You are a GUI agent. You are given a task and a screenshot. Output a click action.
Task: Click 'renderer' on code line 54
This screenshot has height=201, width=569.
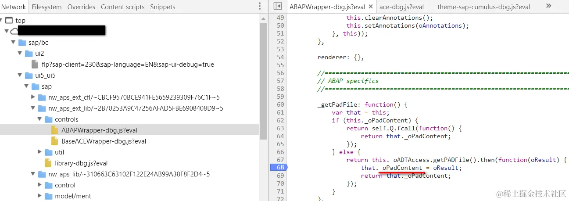click(332, 57)
